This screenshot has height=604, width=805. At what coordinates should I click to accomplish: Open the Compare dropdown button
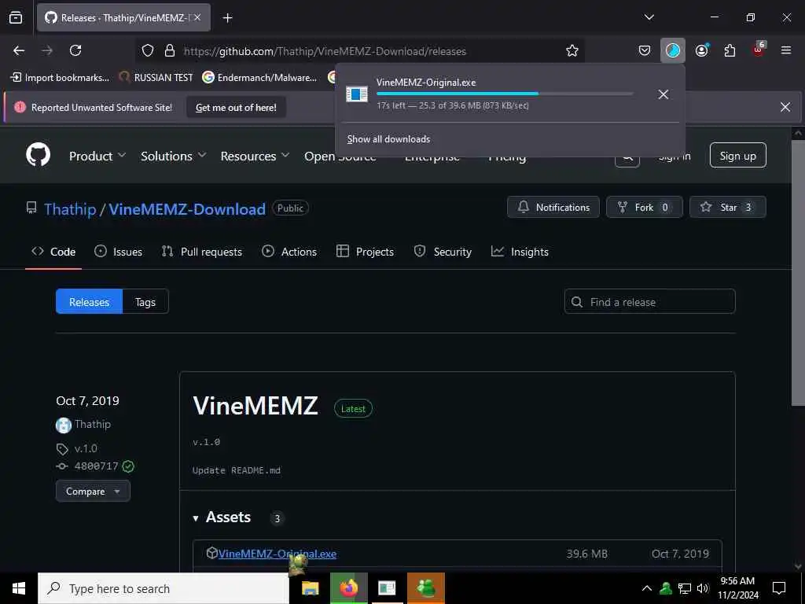93,491
